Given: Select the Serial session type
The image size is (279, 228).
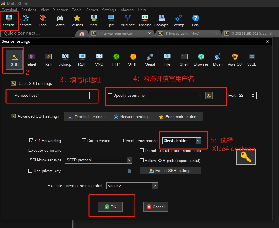Looking at the screenshot, I should (150, 60).
